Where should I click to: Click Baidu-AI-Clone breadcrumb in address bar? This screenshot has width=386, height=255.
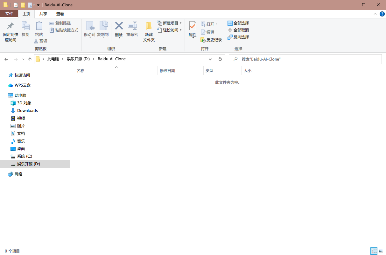coord(112,59)
